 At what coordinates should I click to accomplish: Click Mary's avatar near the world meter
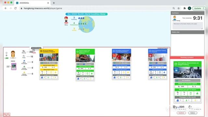point(66,20)
